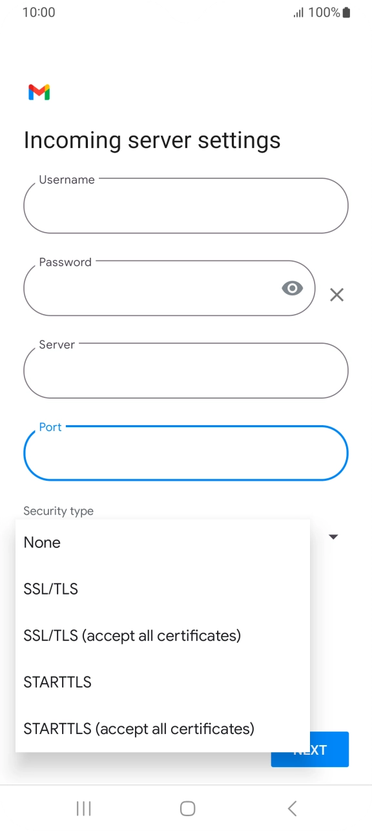The width and height of the screenshot is (372, 831).
Task: Tap the Back navigation button
Action: 292,808
